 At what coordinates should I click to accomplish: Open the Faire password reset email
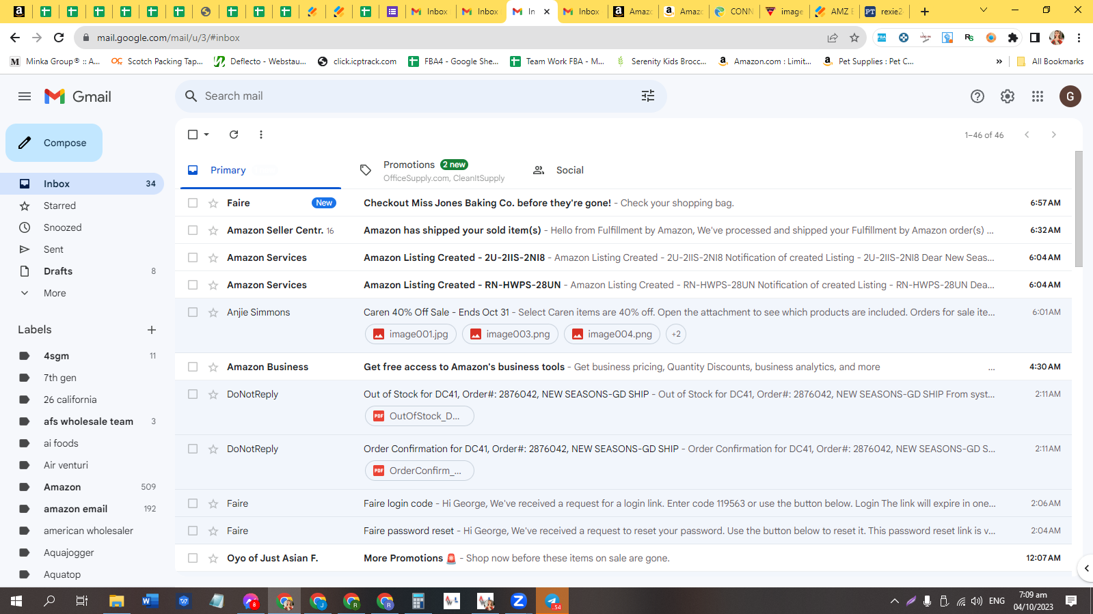point(623,531)
